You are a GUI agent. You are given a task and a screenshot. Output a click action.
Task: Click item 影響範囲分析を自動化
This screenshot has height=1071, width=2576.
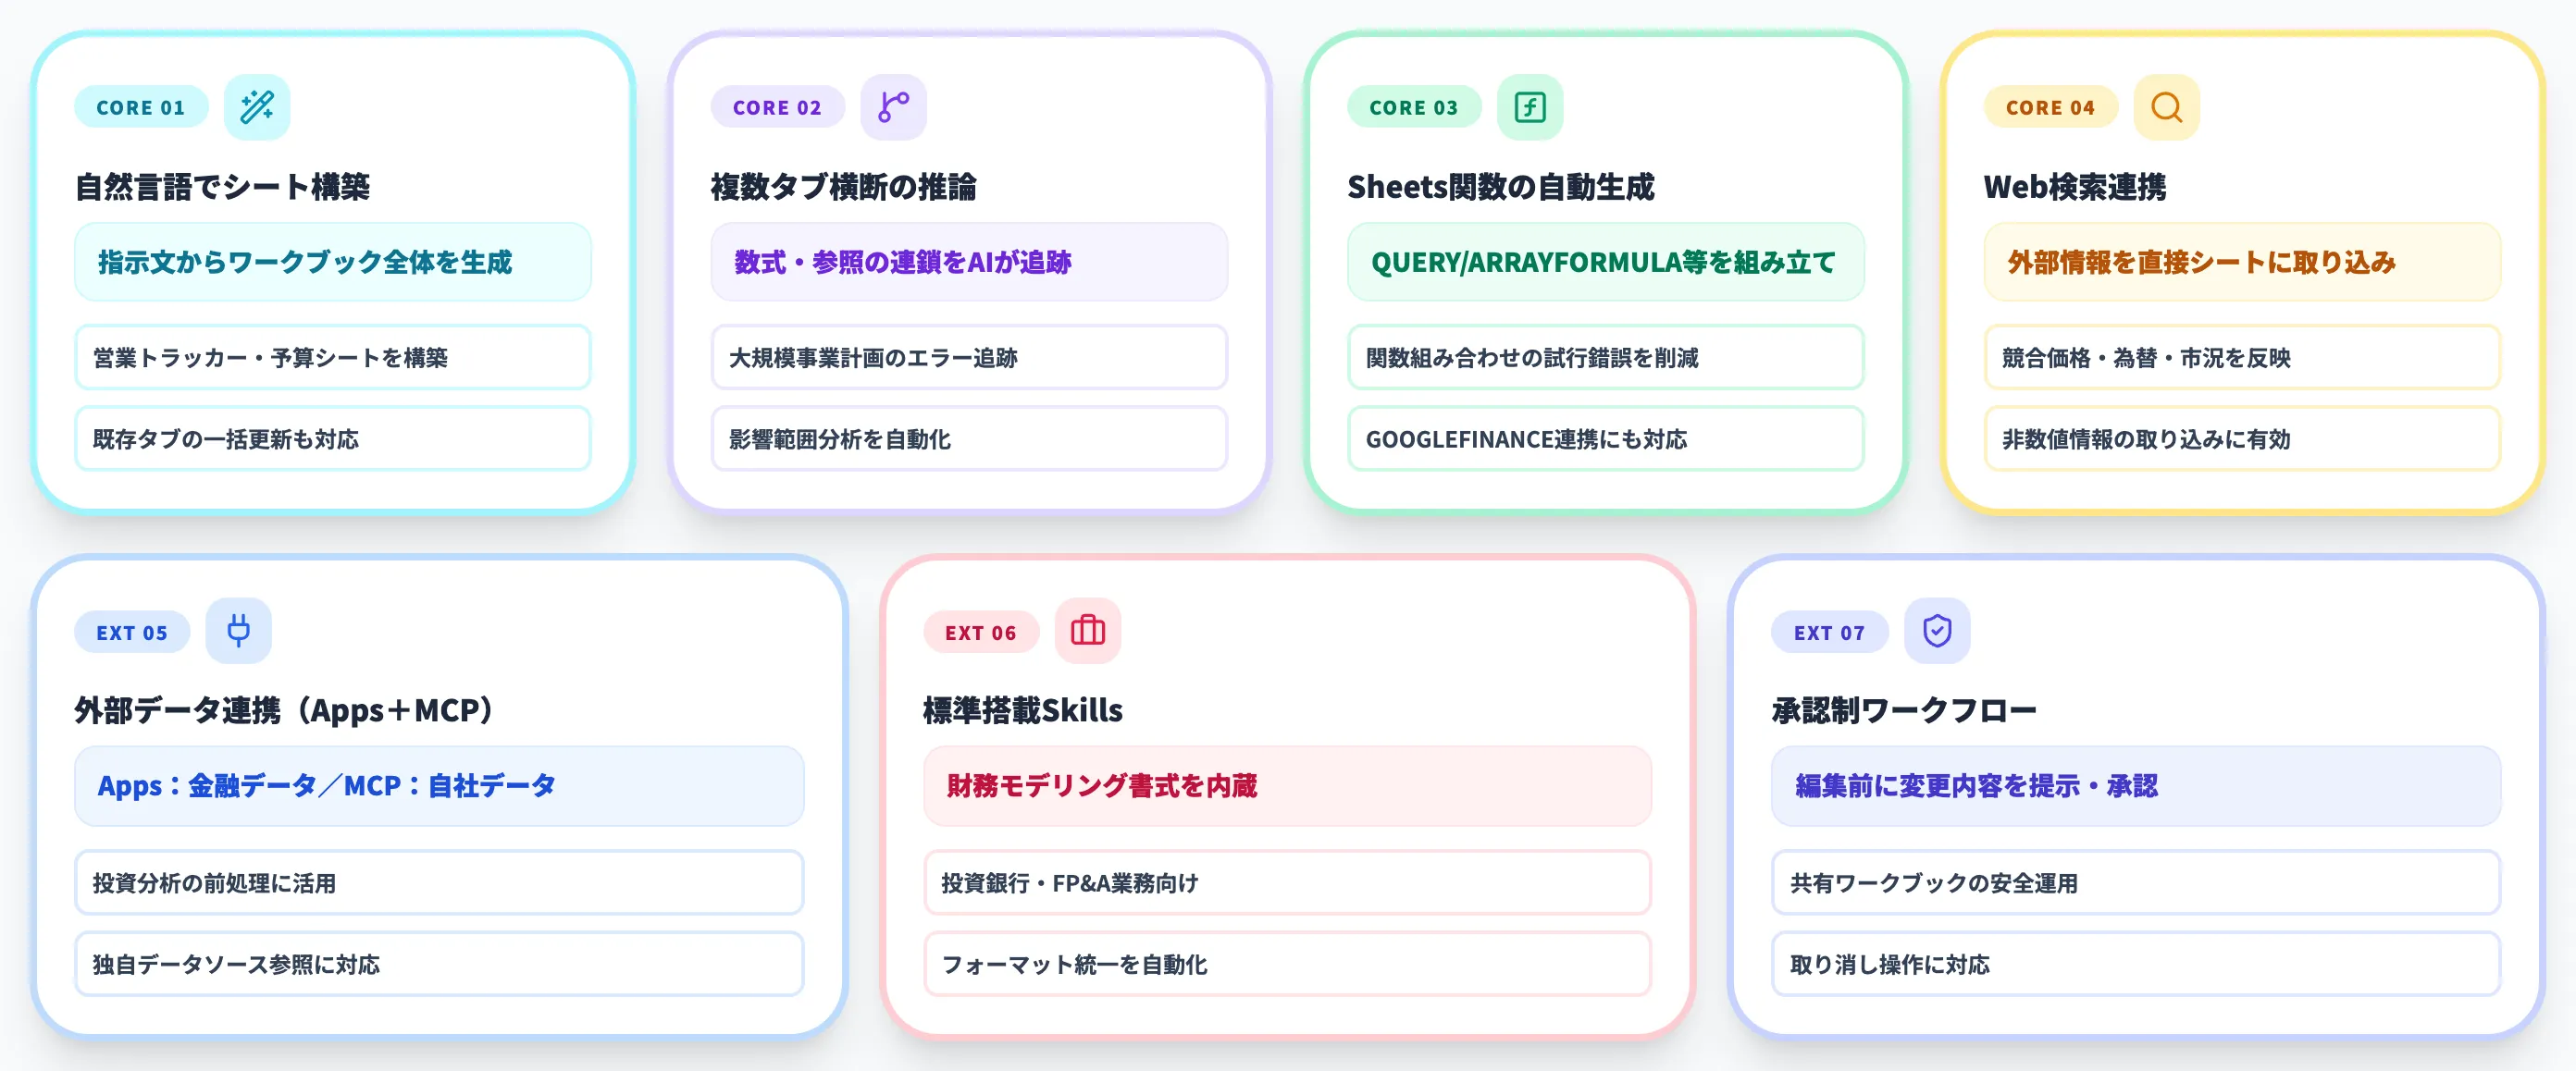coord(969,438)
